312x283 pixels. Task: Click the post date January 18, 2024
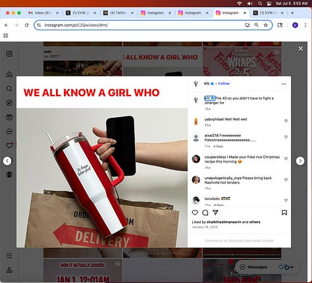[205, 227]
